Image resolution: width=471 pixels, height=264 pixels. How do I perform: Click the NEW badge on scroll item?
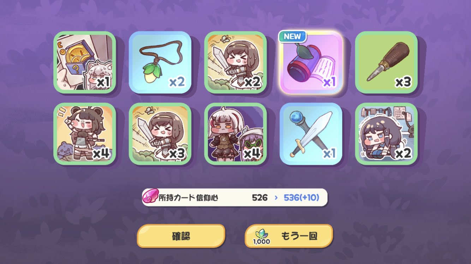tap(292, 36)
